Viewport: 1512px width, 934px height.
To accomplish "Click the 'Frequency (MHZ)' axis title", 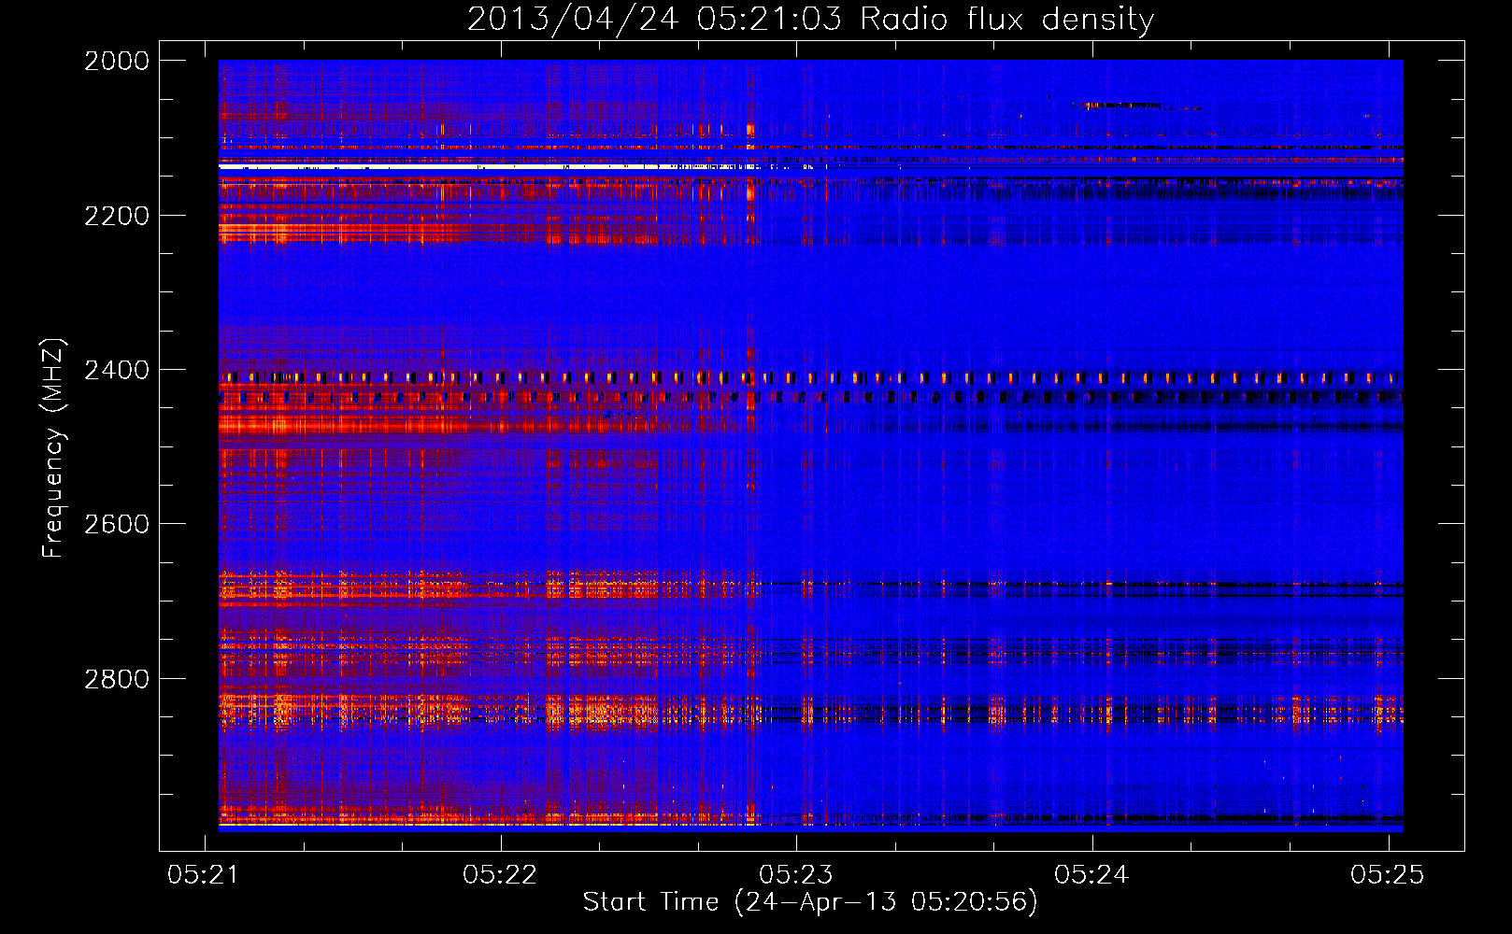I will point(53,448).
